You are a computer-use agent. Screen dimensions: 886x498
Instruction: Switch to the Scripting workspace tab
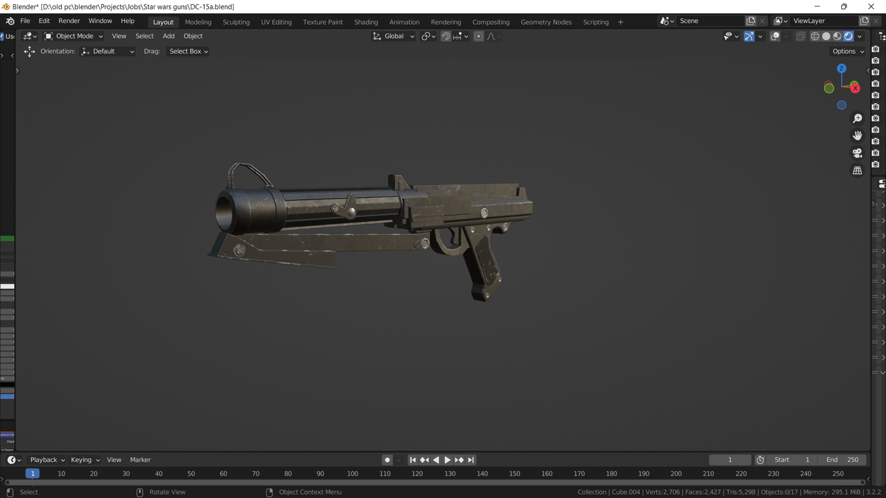click(x=595, y=22)
